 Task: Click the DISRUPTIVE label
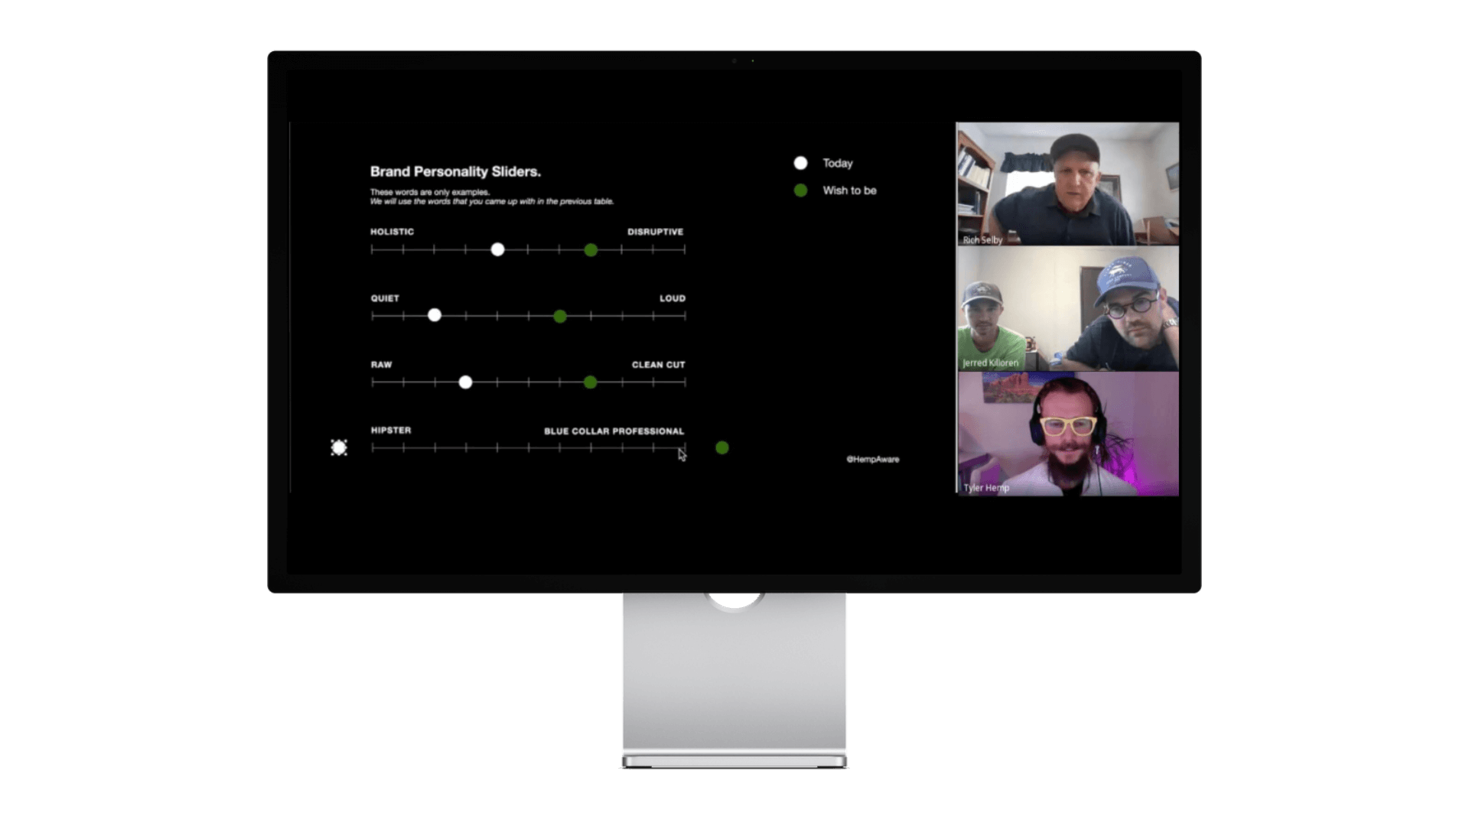(x=655, y=232)
